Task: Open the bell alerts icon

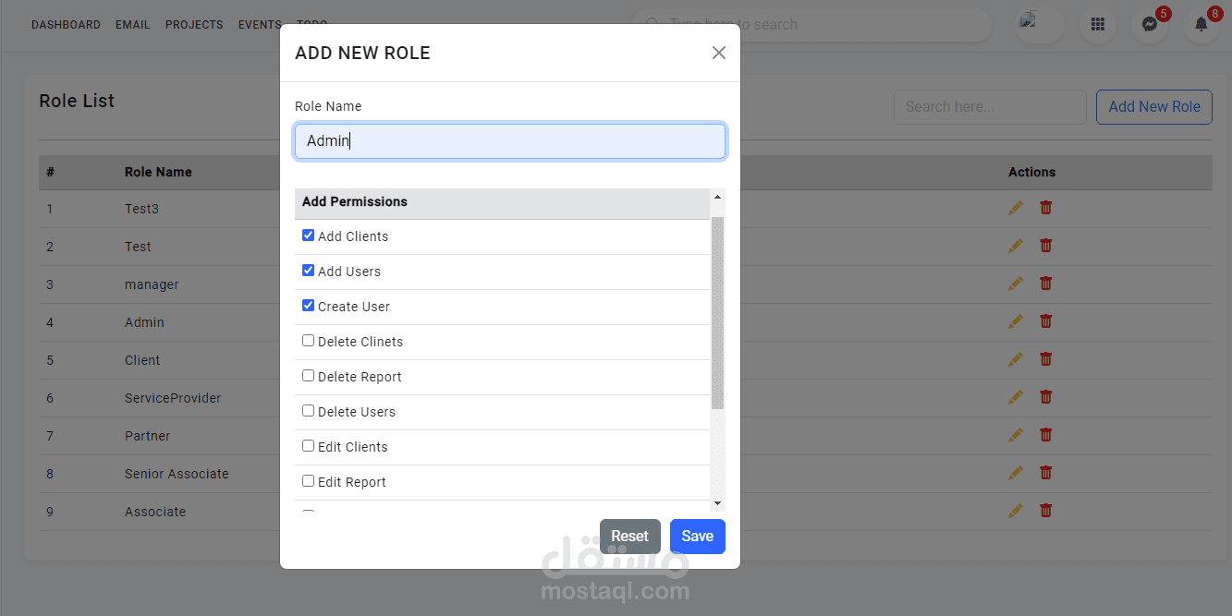Action: pyautogui.click(x=1202, y=25)
